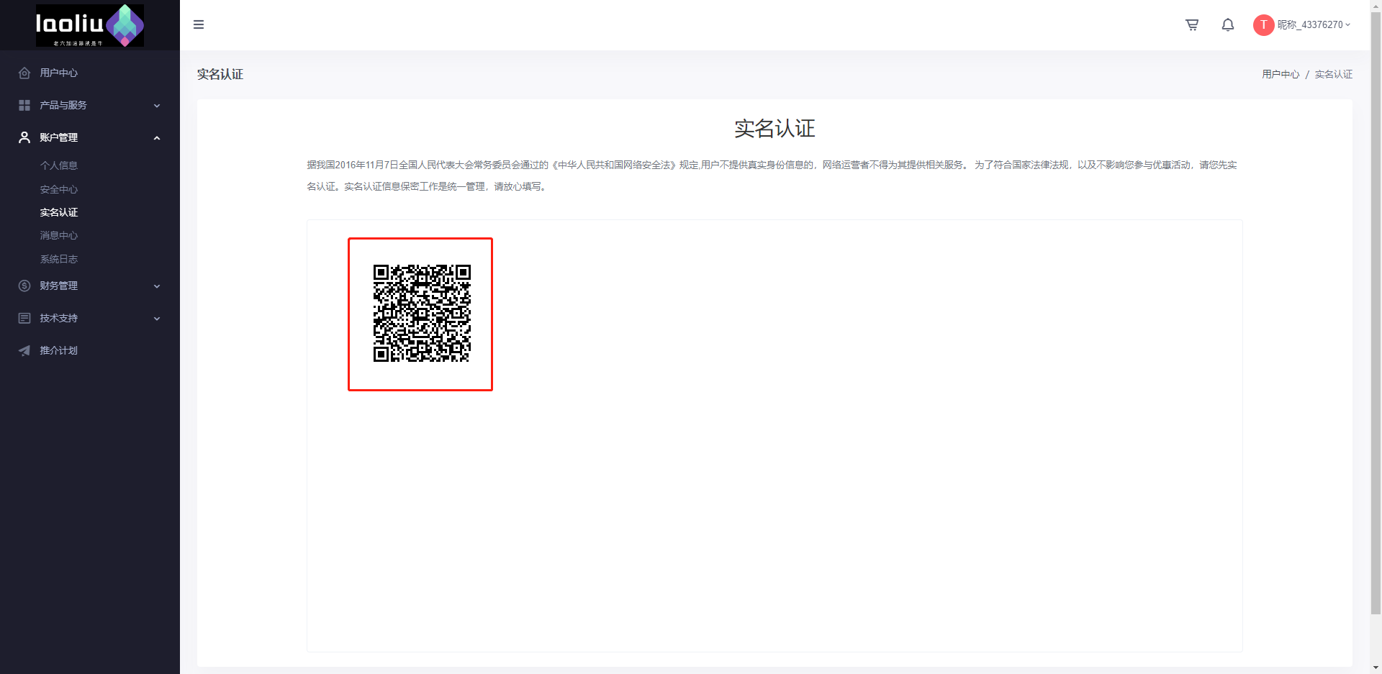Click the 财务管理 dollar icon
Screen dimensions: 1382x674
[24, 286]
